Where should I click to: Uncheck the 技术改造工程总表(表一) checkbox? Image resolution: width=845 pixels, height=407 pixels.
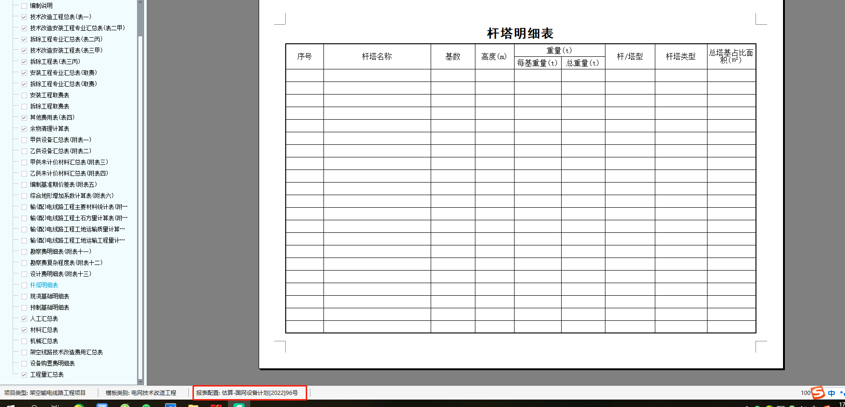point(24,17)
